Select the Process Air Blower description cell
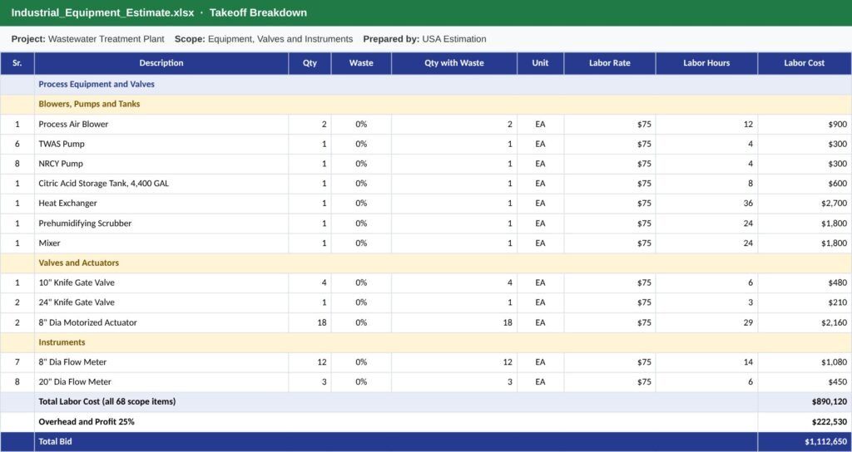Image resolution: width=852 pixels, height=452 pixels. (x=161, y=125)
